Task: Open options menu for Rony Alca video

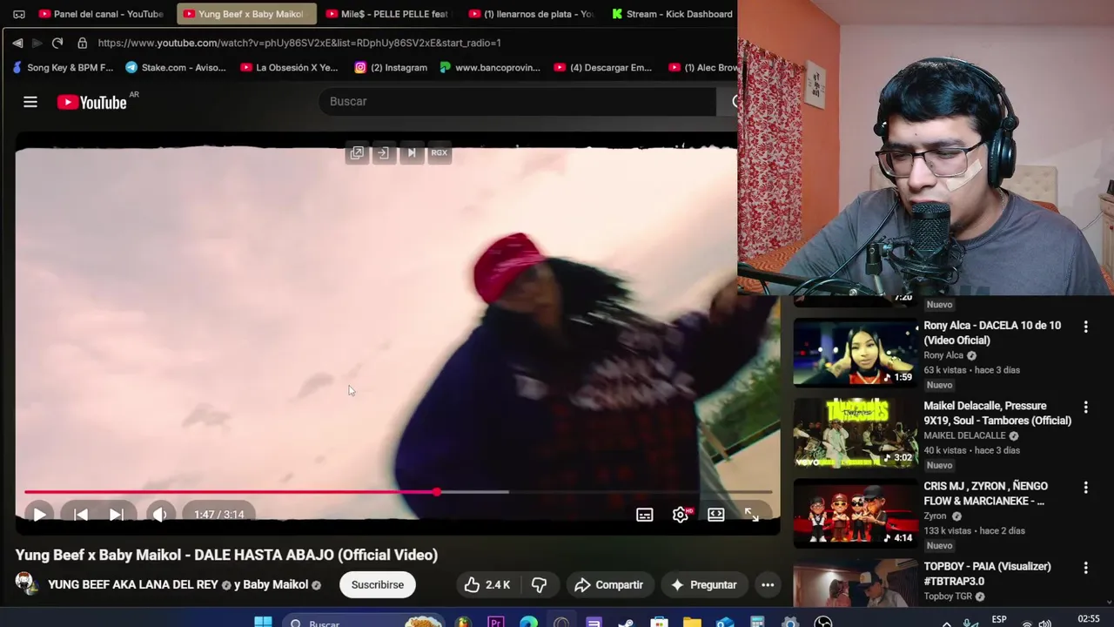Action: click(1085, 327)
